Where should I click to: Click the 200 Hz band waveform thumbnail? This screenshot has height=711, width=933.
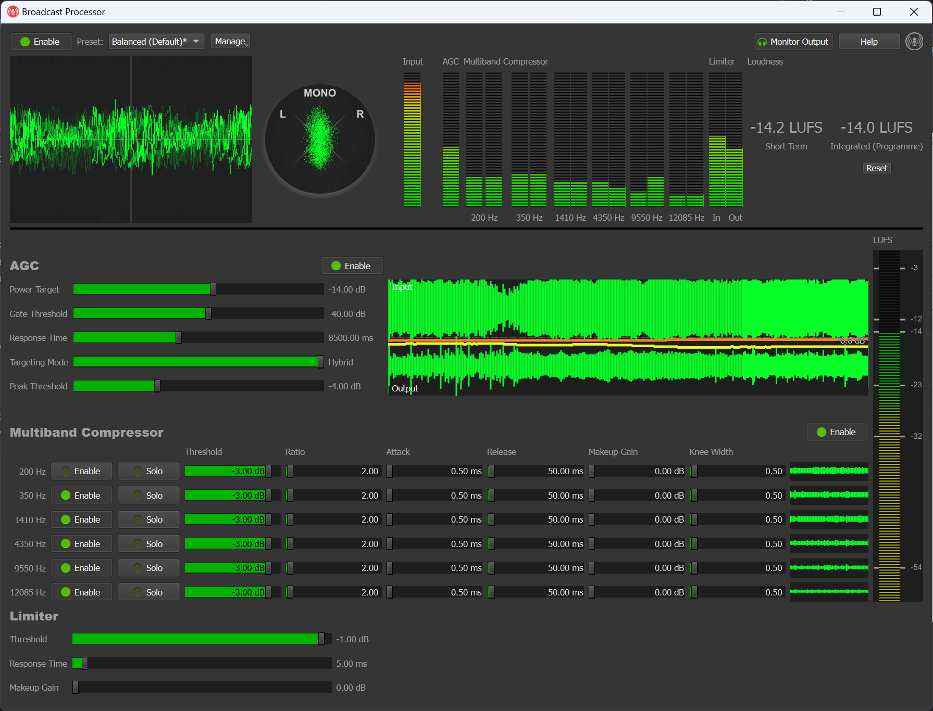pos(829,471)
